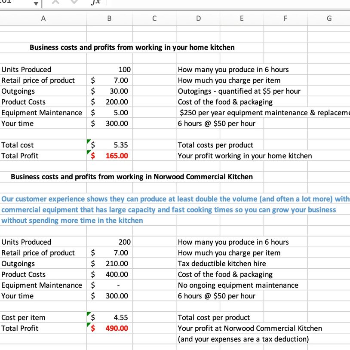Select the 'Business costs and profits from working in your home kitchen' title
The image size is (350, 350).
[x=132, y=47]
